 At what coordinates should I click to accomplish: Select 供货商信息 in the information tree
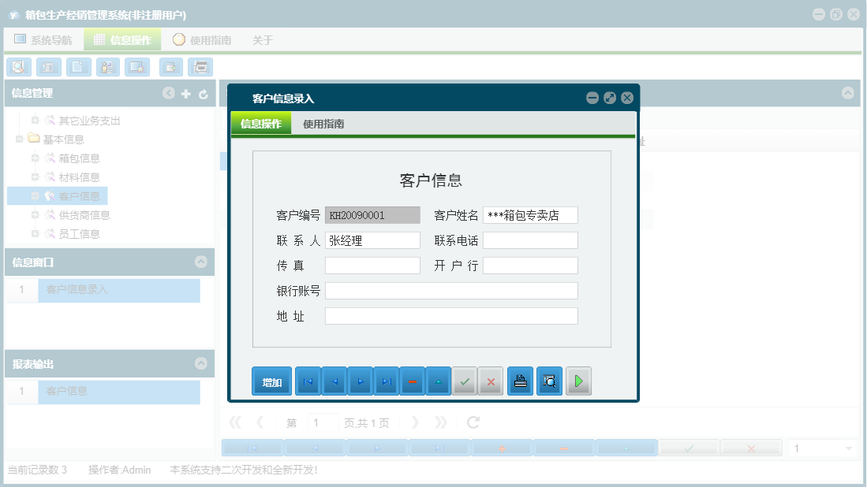coord(84,214)
